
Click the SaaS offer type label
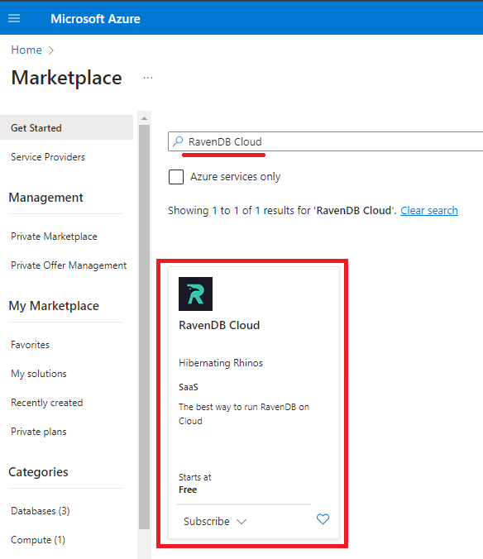(189, 387)
